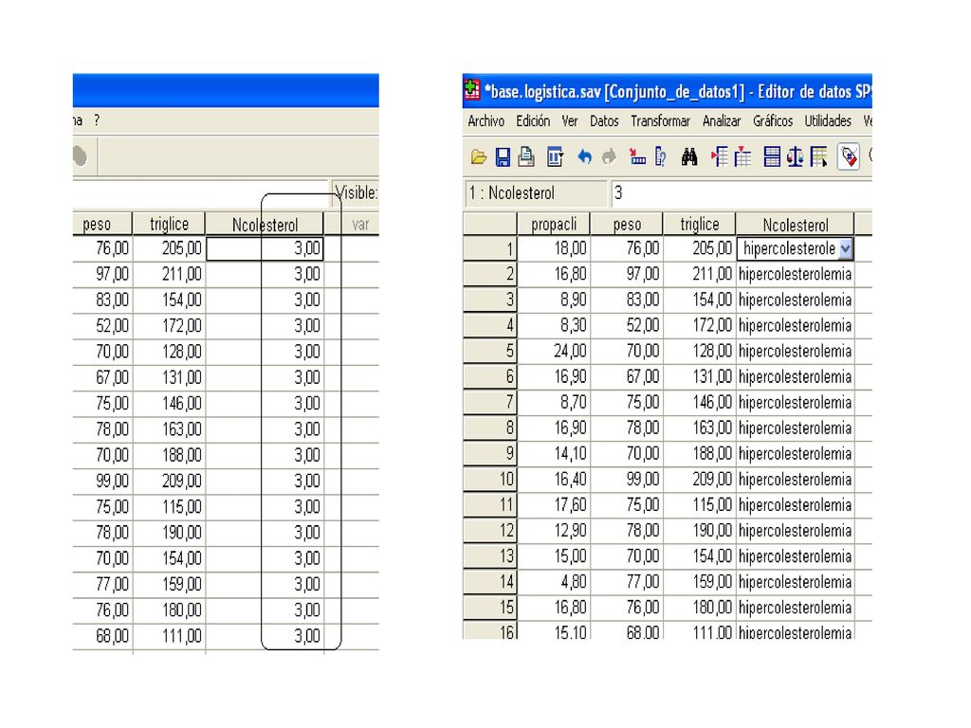The width and height of the screenshot is (971, 728).
Task: Click selected Ncolesterol cell 3,00 in first row of left window
Action: (x=265, y=249)
